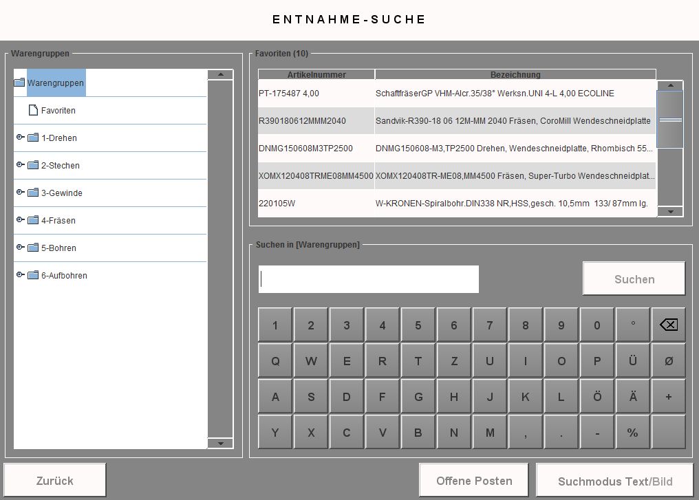Select article XOMX120408TRME08MM4500
699x500 pixels.
(x=316, y=176)
